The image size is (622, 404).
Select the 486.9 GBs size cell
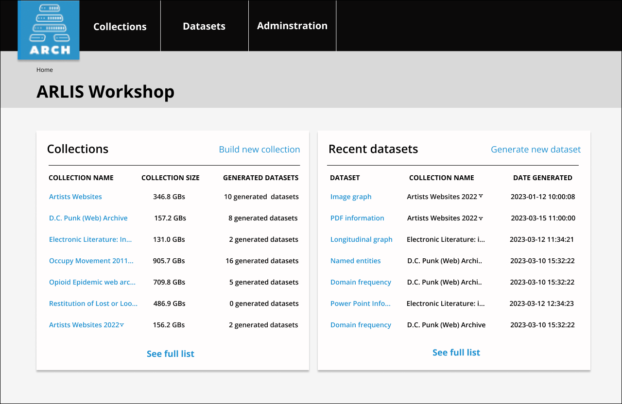(170, 303)
